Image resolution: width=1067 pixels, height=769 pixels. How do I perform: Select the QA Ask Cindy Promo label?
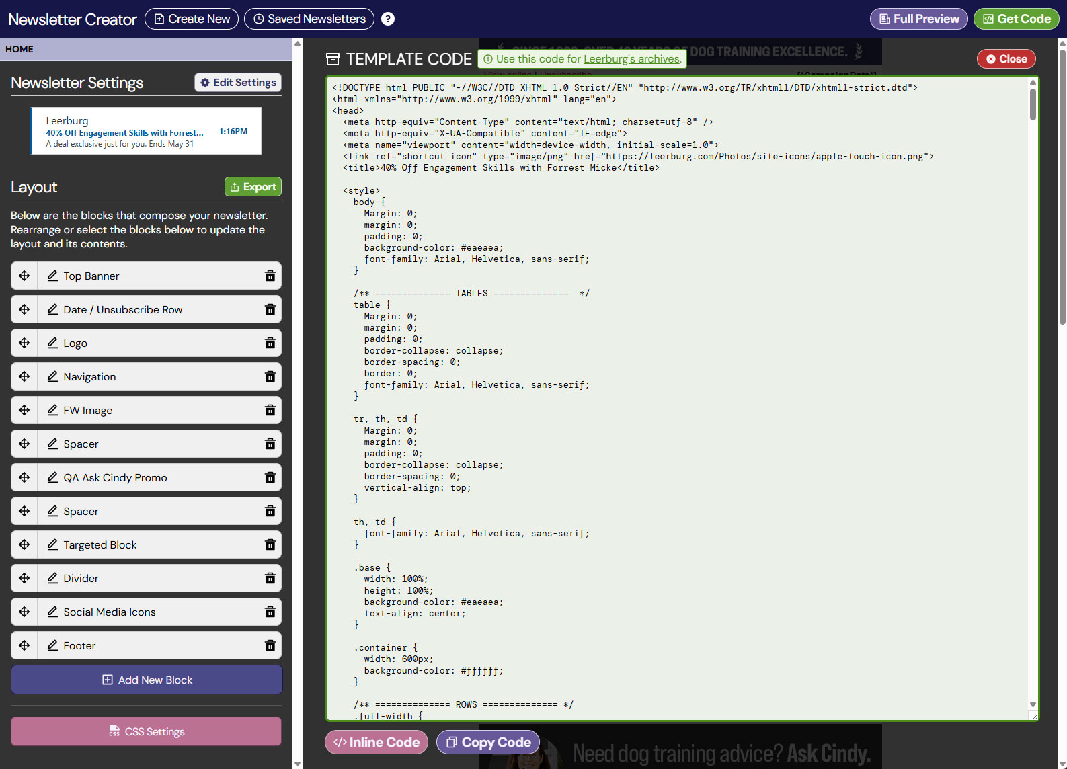(115, 477)
